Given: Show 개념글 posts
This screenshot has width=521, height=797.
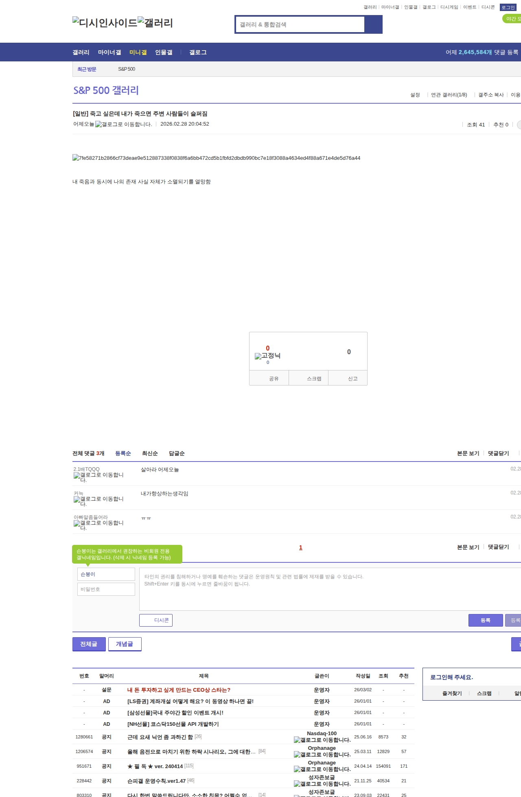Looking at the screenshot, I should coord(125,644).
